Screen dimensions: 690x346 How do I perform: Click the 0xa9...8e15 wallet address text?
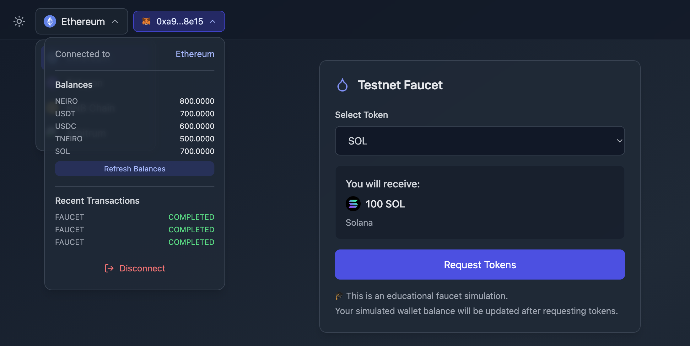180,21
